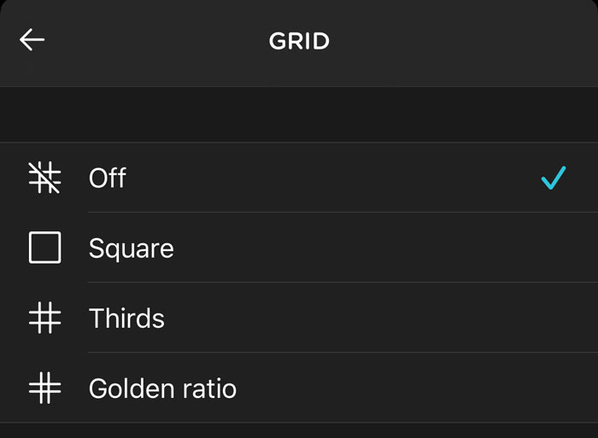Click the dark spacer band above Off
The image size is (598, 438).
[x=299, y=114]
